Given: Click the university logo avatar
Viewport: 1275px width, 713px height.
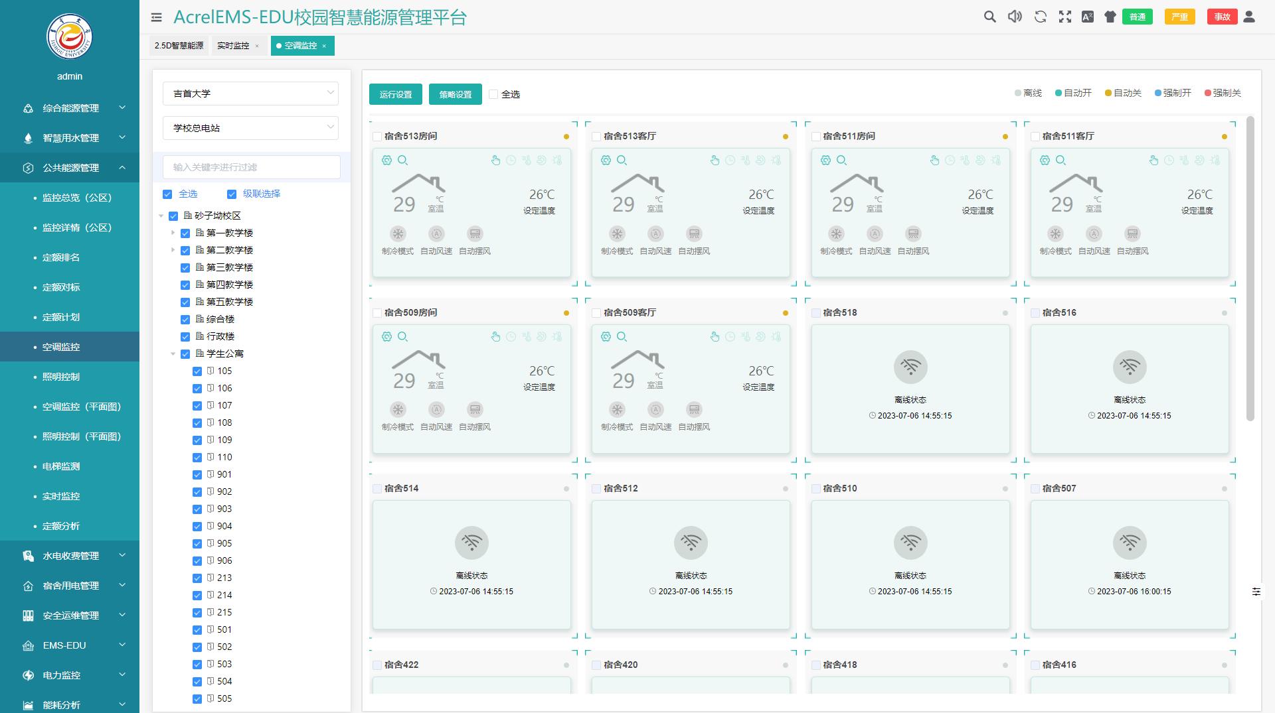Looking at the screenshot, I should (x=70, y=37).
